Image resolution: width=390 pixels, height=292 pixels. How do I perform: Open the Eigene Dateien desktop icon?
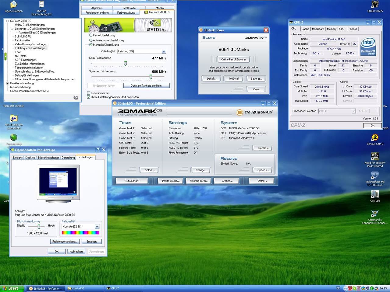pyautogui.click(x=14, y=5)
